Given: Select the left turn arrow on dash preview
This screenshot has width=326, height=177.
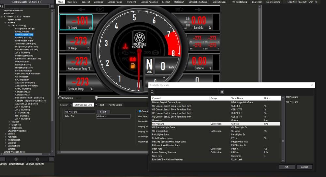Looking at the screenshot, I should pos(81,9).
